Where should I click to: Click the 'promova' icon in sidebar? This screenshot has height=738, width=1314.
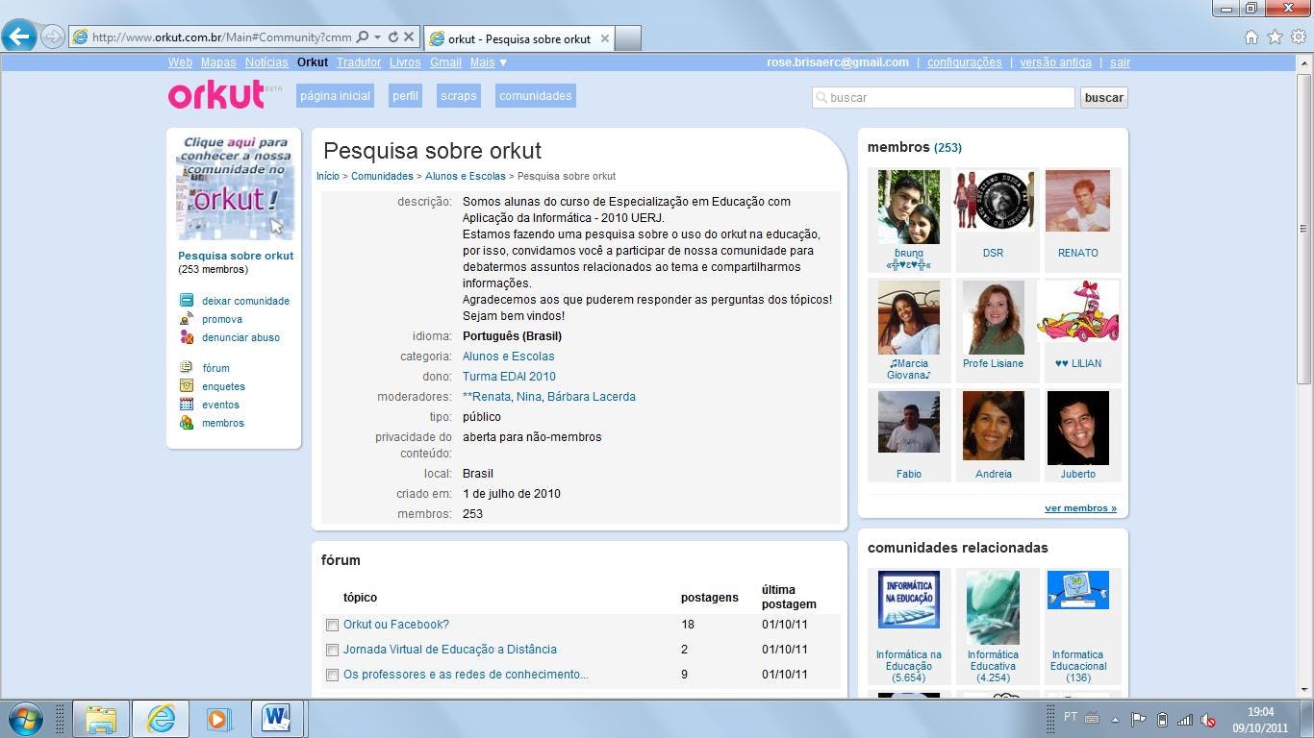click(187, 319)
